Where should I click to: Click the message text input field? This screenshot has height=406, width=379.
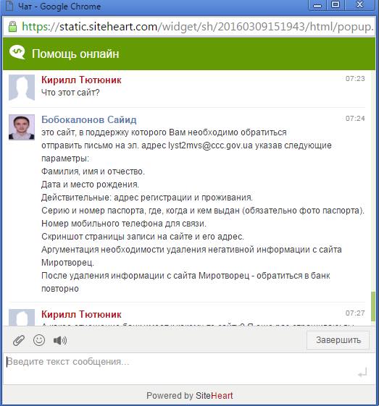coord(189,368)
